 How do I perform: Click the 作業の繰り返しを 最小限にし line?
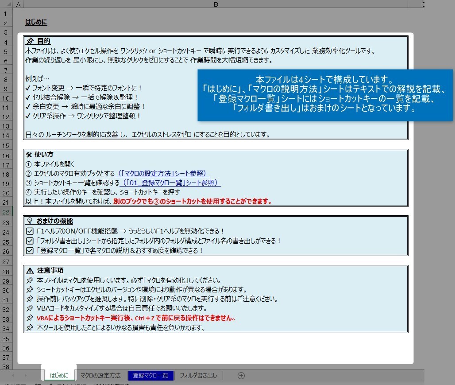click(x=149, y=60)
